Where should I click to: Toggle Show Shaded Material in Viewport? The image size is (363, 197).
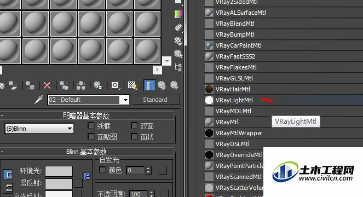point(132,85)
